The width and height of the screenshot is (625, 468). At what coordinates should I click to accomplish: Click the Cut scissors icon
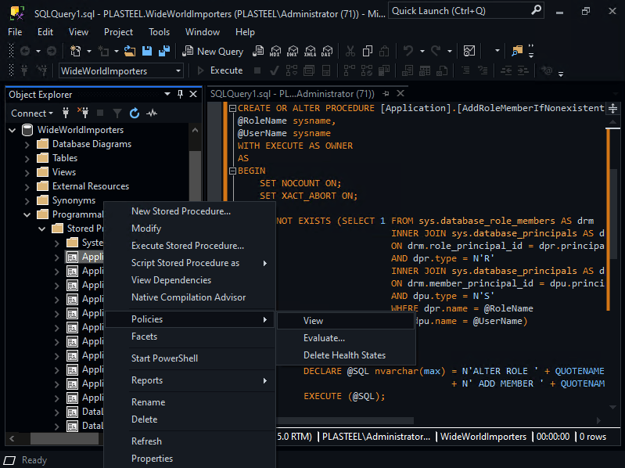tap(350, 51)
